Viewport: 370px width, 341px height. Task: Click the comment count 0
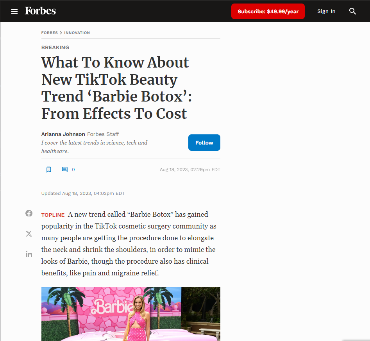73,170
